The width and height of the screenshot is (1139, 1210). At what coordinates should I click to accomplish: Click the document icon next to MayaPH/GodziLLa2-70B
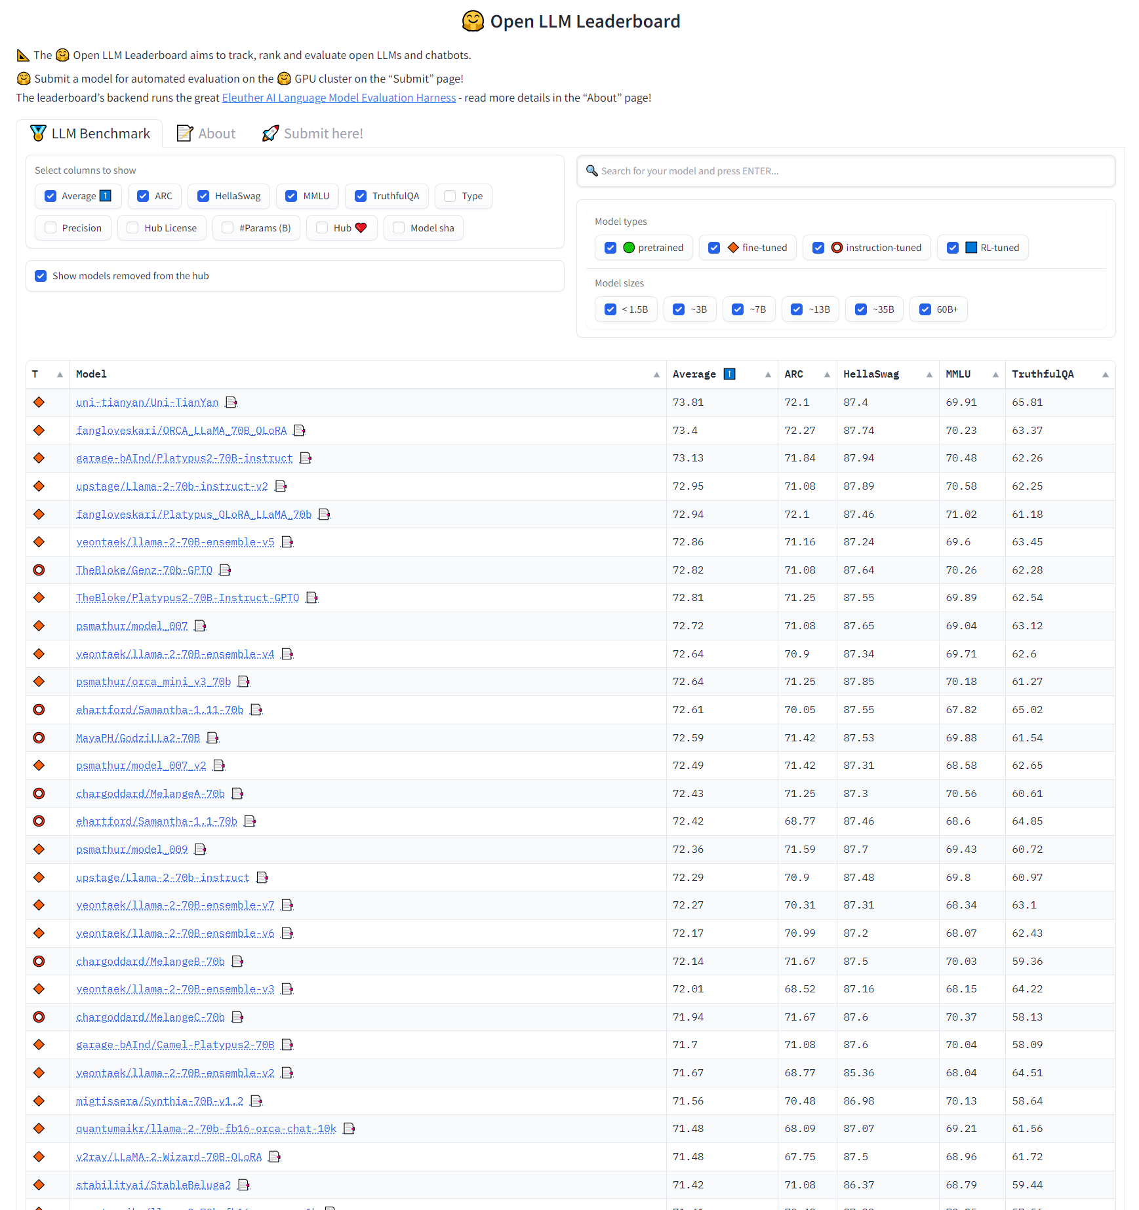click(x=212, y=738)
